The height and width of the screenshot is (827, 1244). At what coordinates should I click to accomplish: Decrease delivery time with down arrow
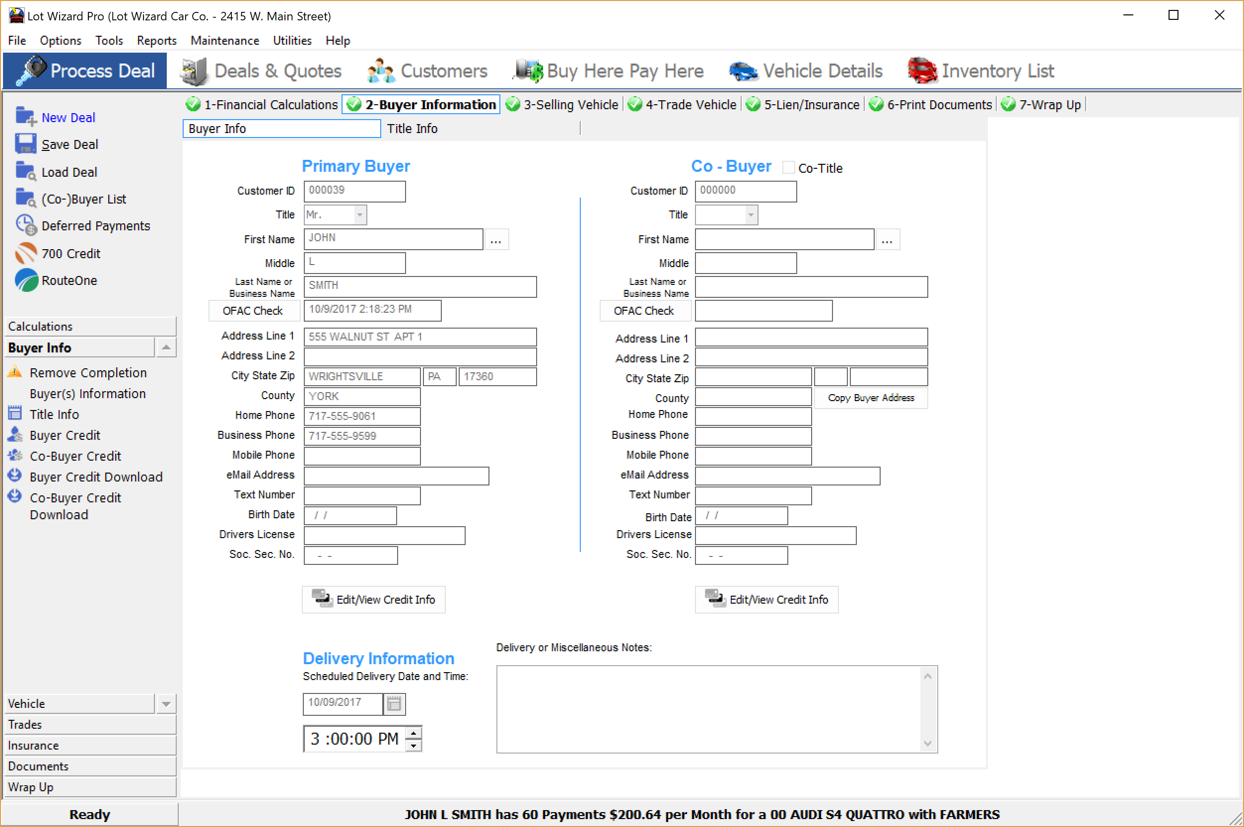click(x=414, y=745)
